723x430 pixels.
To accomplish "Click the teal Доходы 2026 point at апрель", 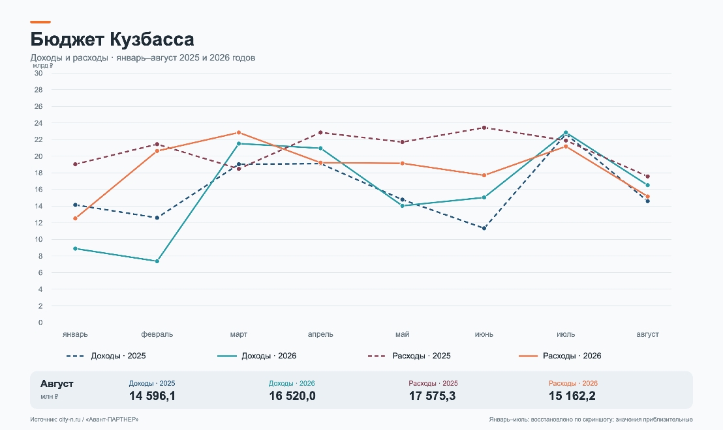I will point(320,149).
